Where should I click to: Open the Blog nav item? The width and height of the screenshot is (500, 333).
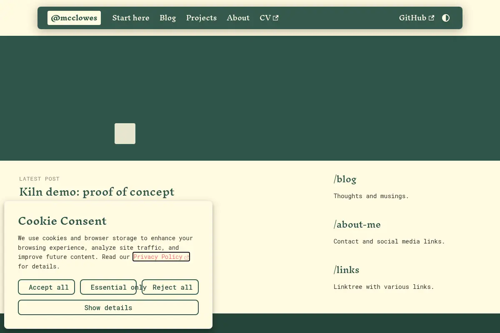point(168,18)
